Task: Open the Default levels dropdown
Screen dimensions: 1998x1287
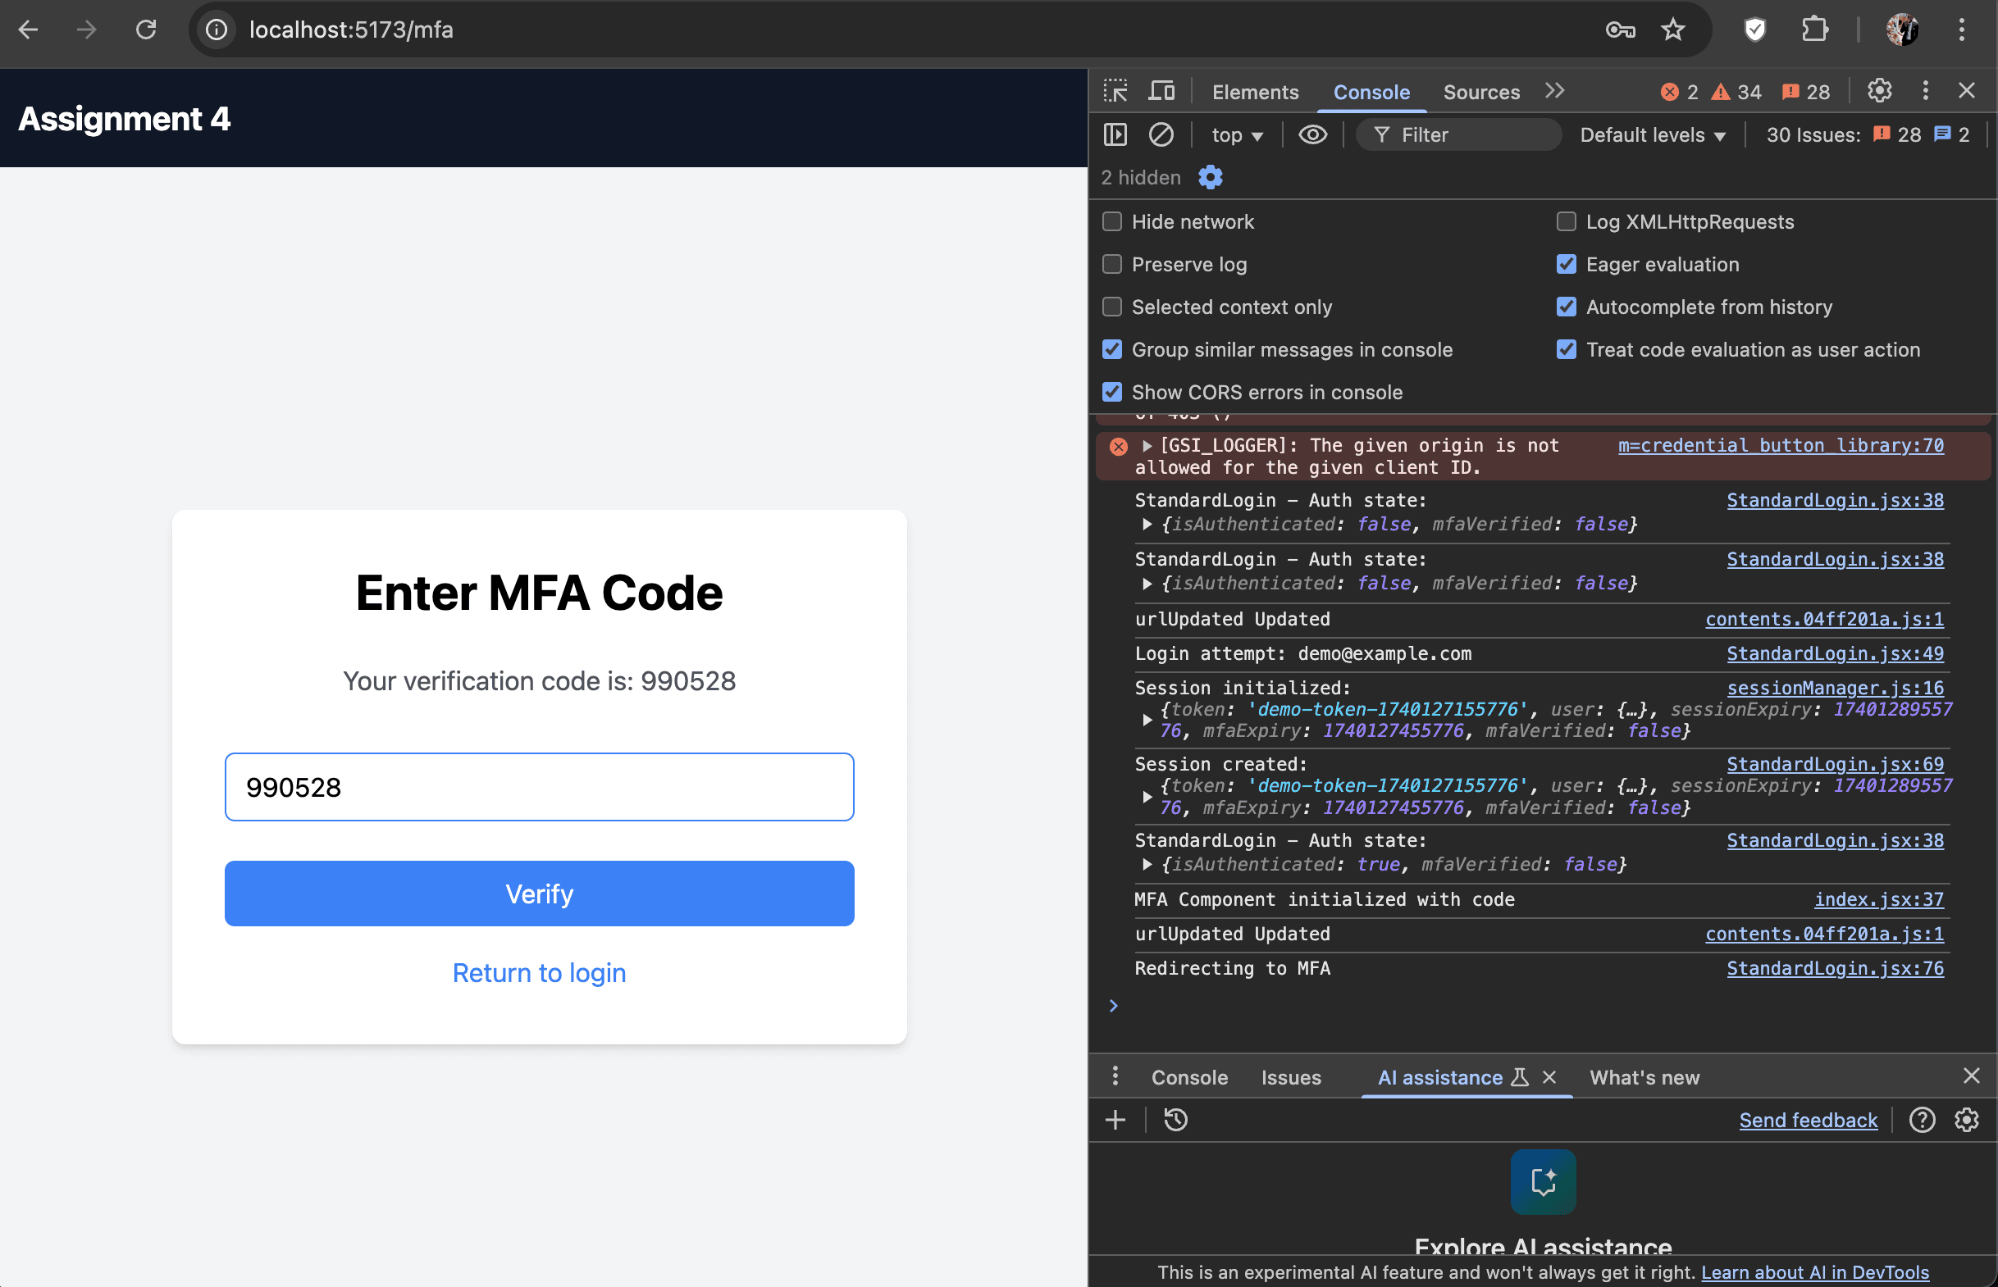Action: pyautogui.click(x=1653, y=135)
